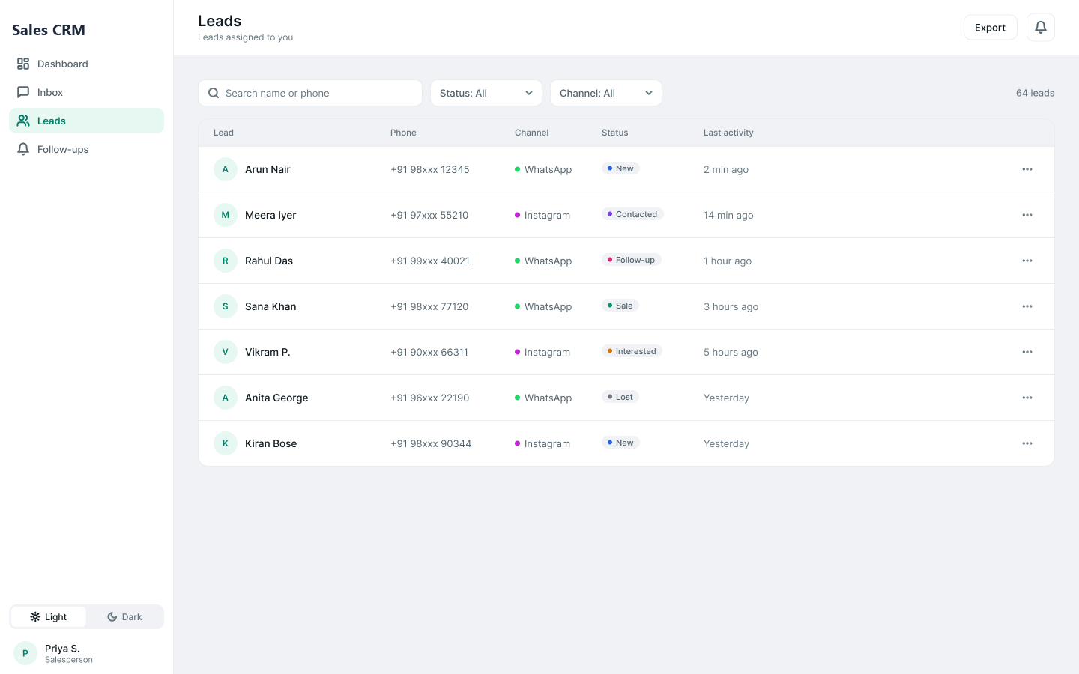The height and width of the screenshot is (674, 1079).
Task: Click the 64 leads count label
Action: pyautogui.click(x=1035, y=93)
